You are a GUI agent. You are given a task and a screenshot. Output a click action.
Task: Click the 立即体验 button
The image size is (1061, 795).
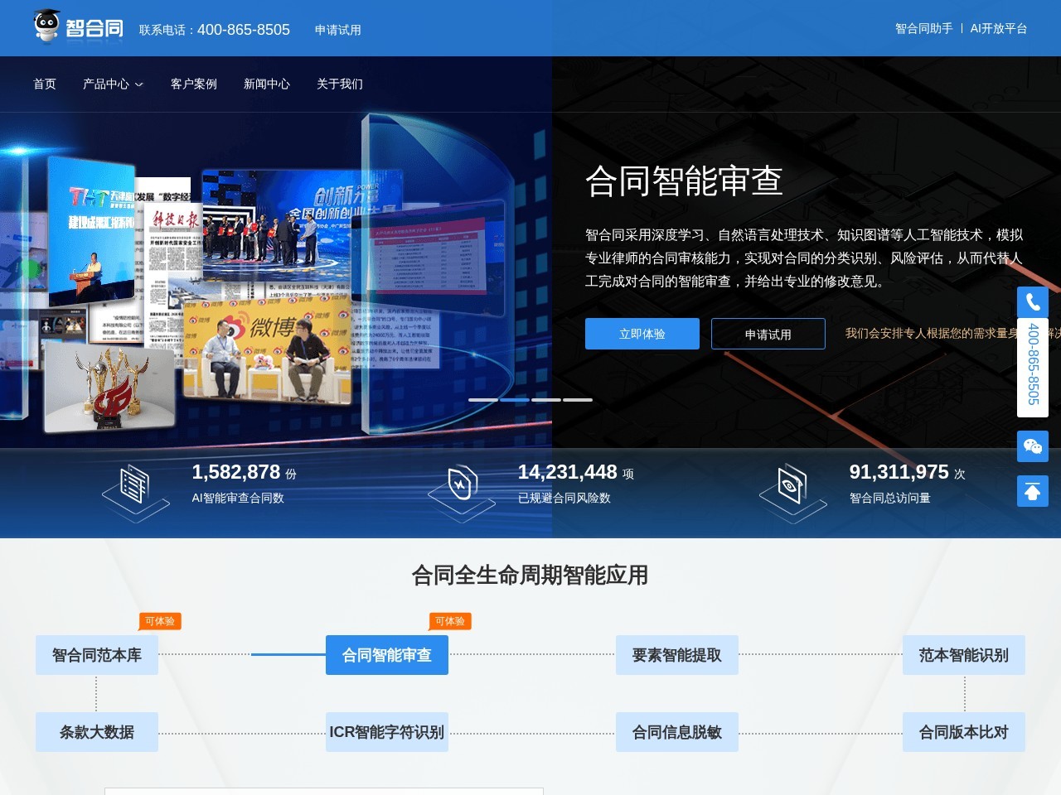tap(642, 334)
